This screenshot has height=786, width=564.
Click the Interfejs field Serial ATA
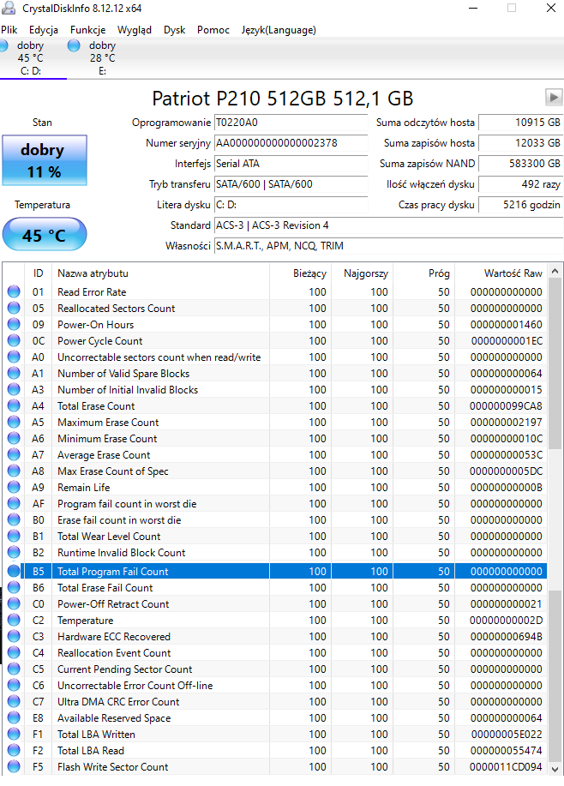[x=291, y=164]
